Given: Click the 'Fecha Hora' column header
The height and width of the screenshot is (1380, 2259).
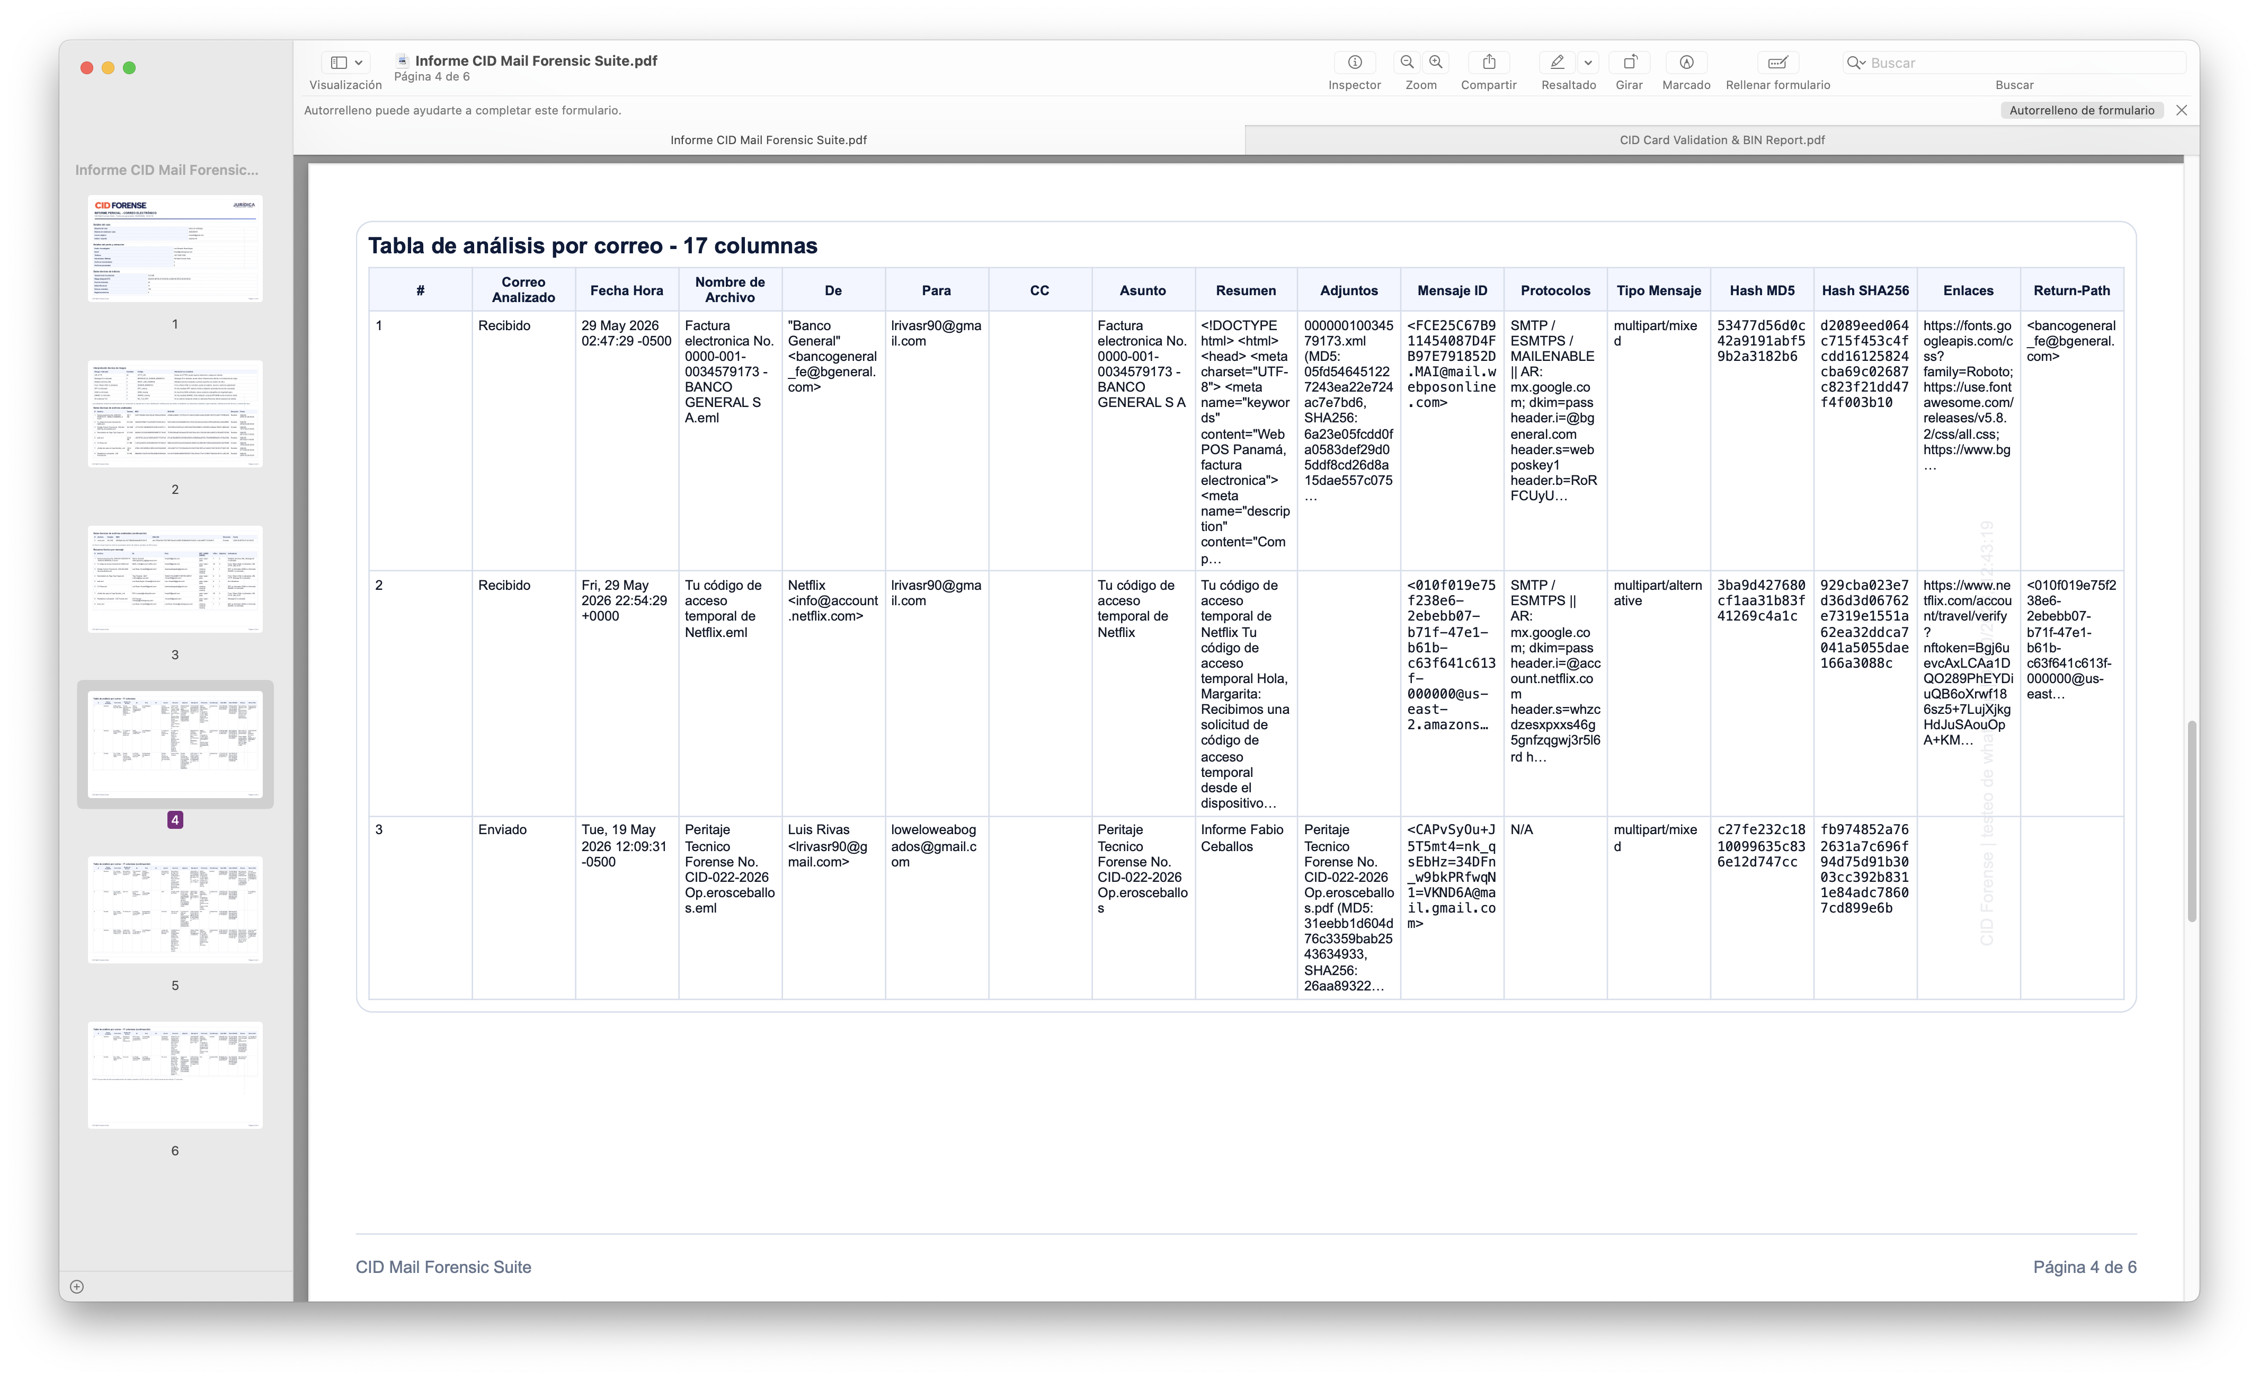Looking at the screenshot, I should [626, 290].
